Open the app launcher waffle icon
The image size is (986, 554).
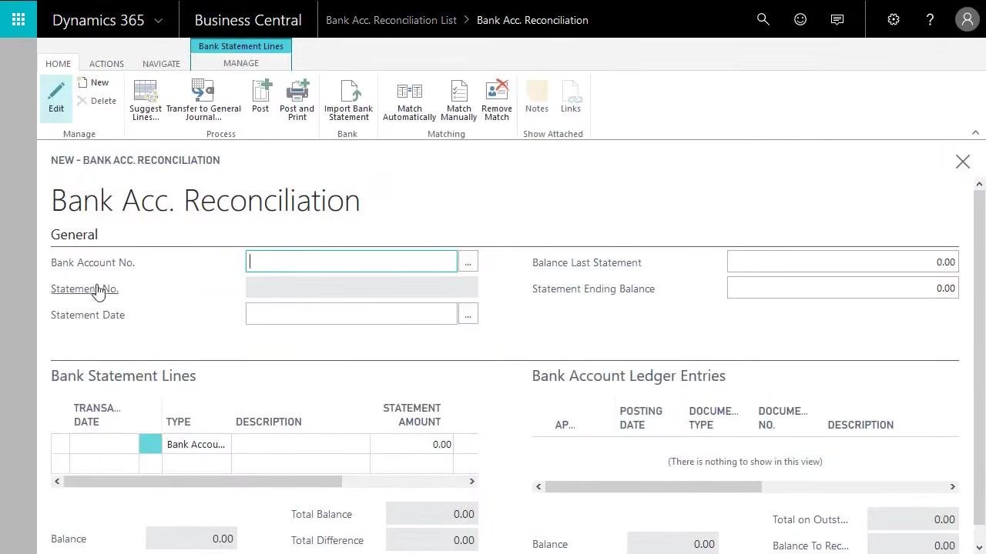pos(18,19)
